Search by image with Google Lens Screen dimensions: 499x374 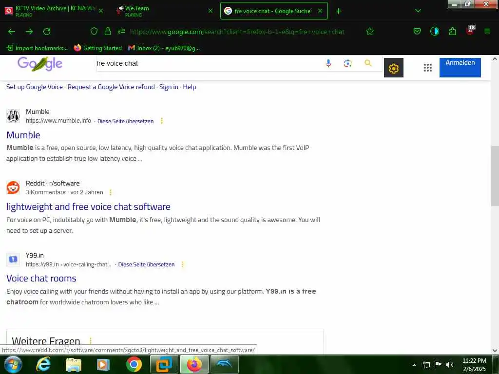(348, 63)
